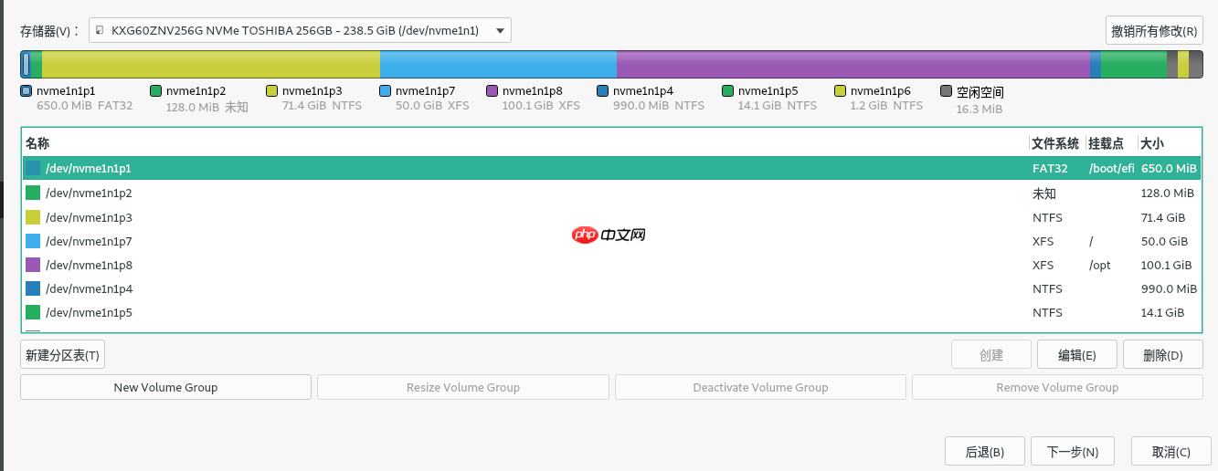Image resolution: width=1218 pixels, height=471 pixels.
Task: Click nvme1n1p6 legend label text
Action: tap(881, 91)
